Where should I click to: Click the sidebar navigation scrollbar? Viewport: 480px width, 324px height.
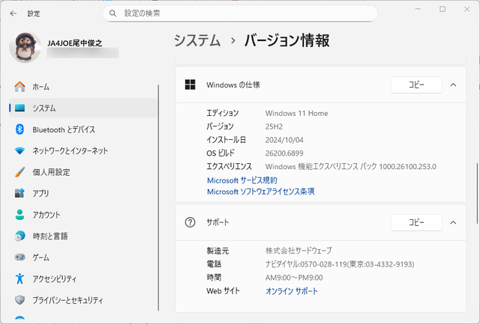tap(158, 198)
